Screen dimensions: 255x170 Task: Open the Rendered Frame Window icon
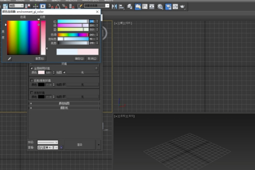[x=175, y=6]
